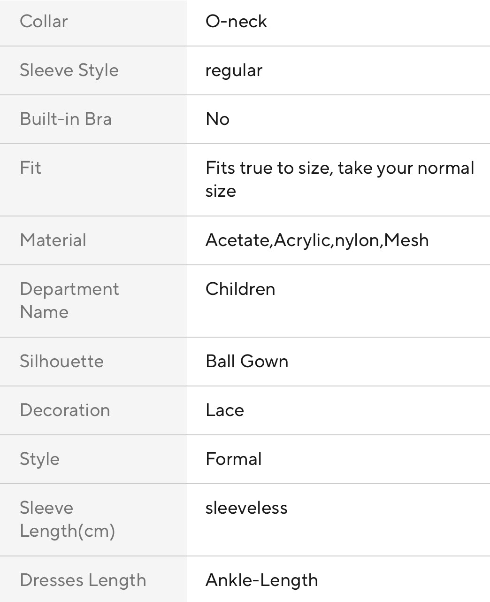
Task: Click the Collar attribute label
Action: point(44,22)
